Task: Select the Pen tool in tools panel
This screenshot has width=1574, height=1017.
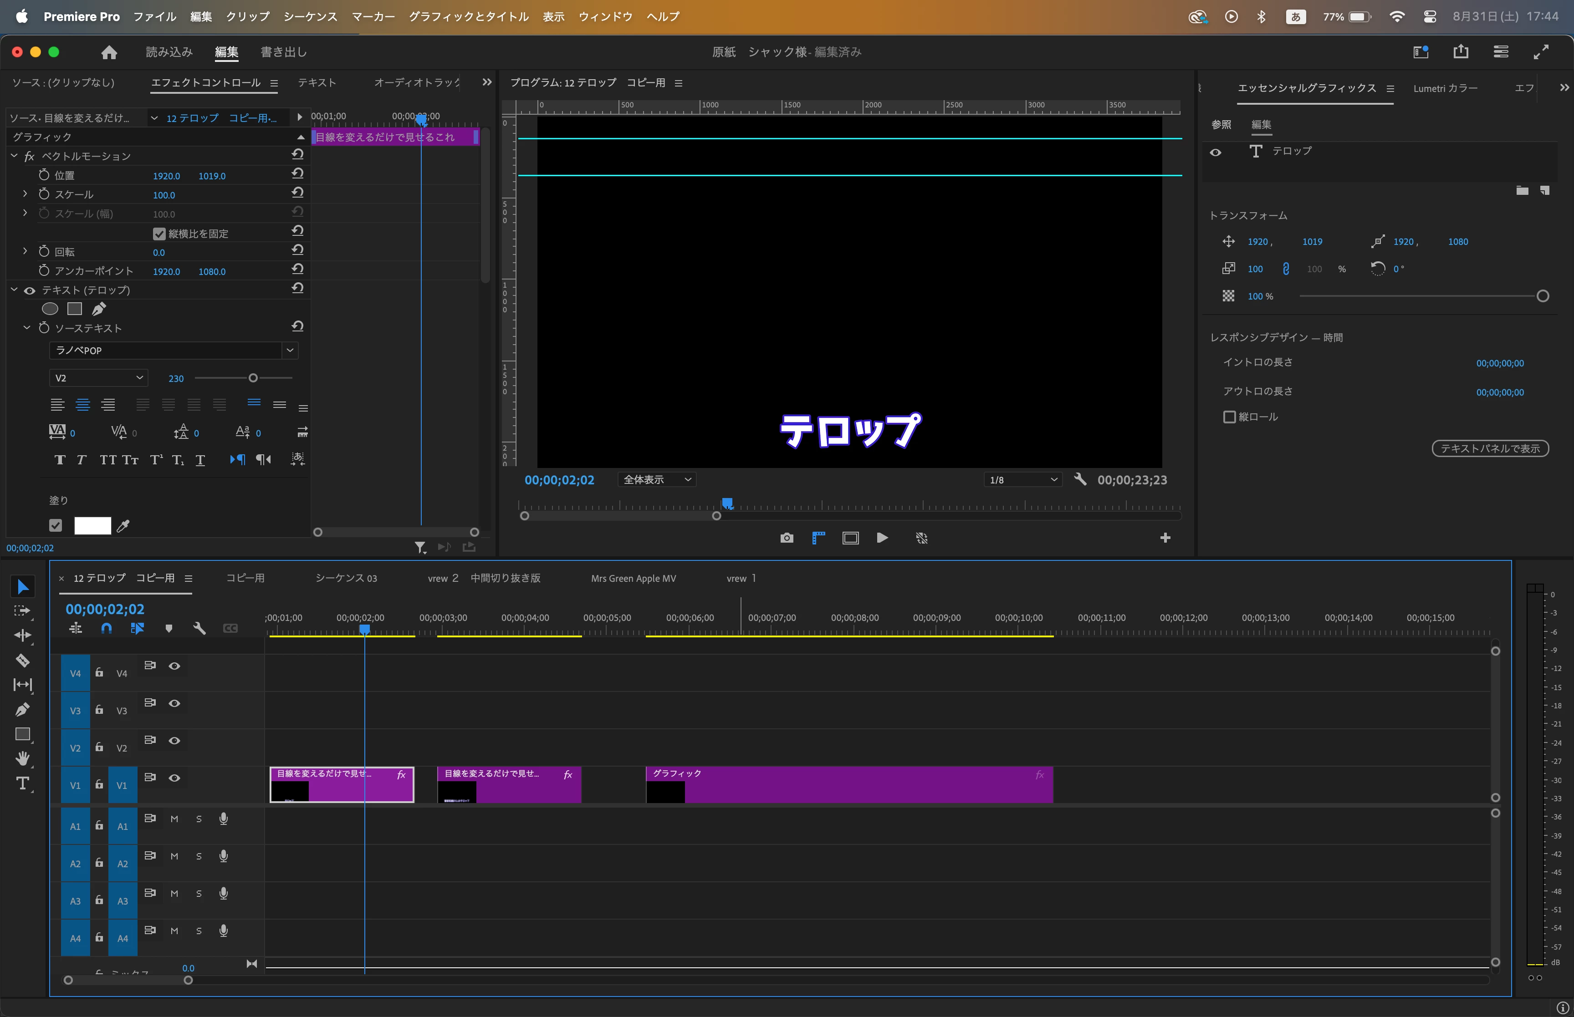Action: [22, 710]
